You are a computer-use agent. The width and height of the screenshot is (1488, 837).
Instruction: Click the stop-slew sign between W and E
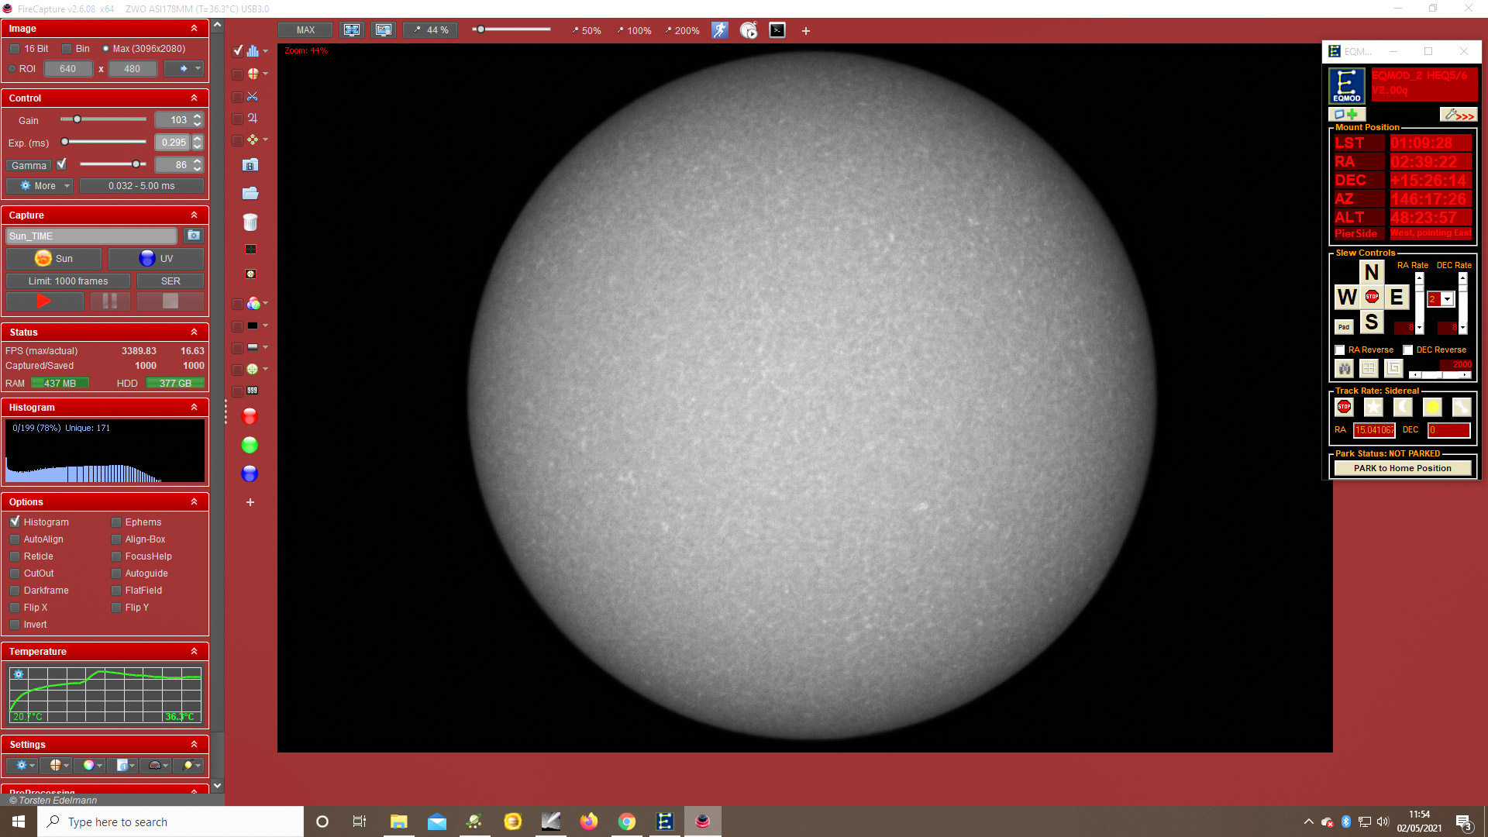point(1372,297)
